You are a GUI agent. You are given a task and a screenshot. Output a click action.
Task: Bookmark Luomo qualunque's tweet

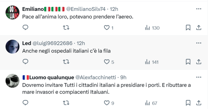[x=188, y=103]
